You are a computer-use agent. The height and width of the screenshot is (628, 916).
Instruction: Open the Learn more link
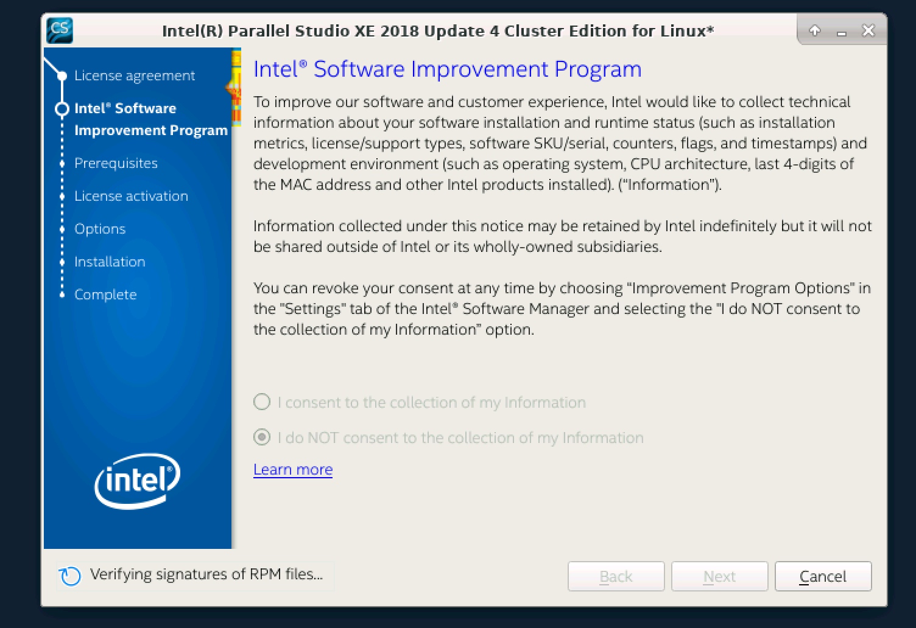pos(293,470)
